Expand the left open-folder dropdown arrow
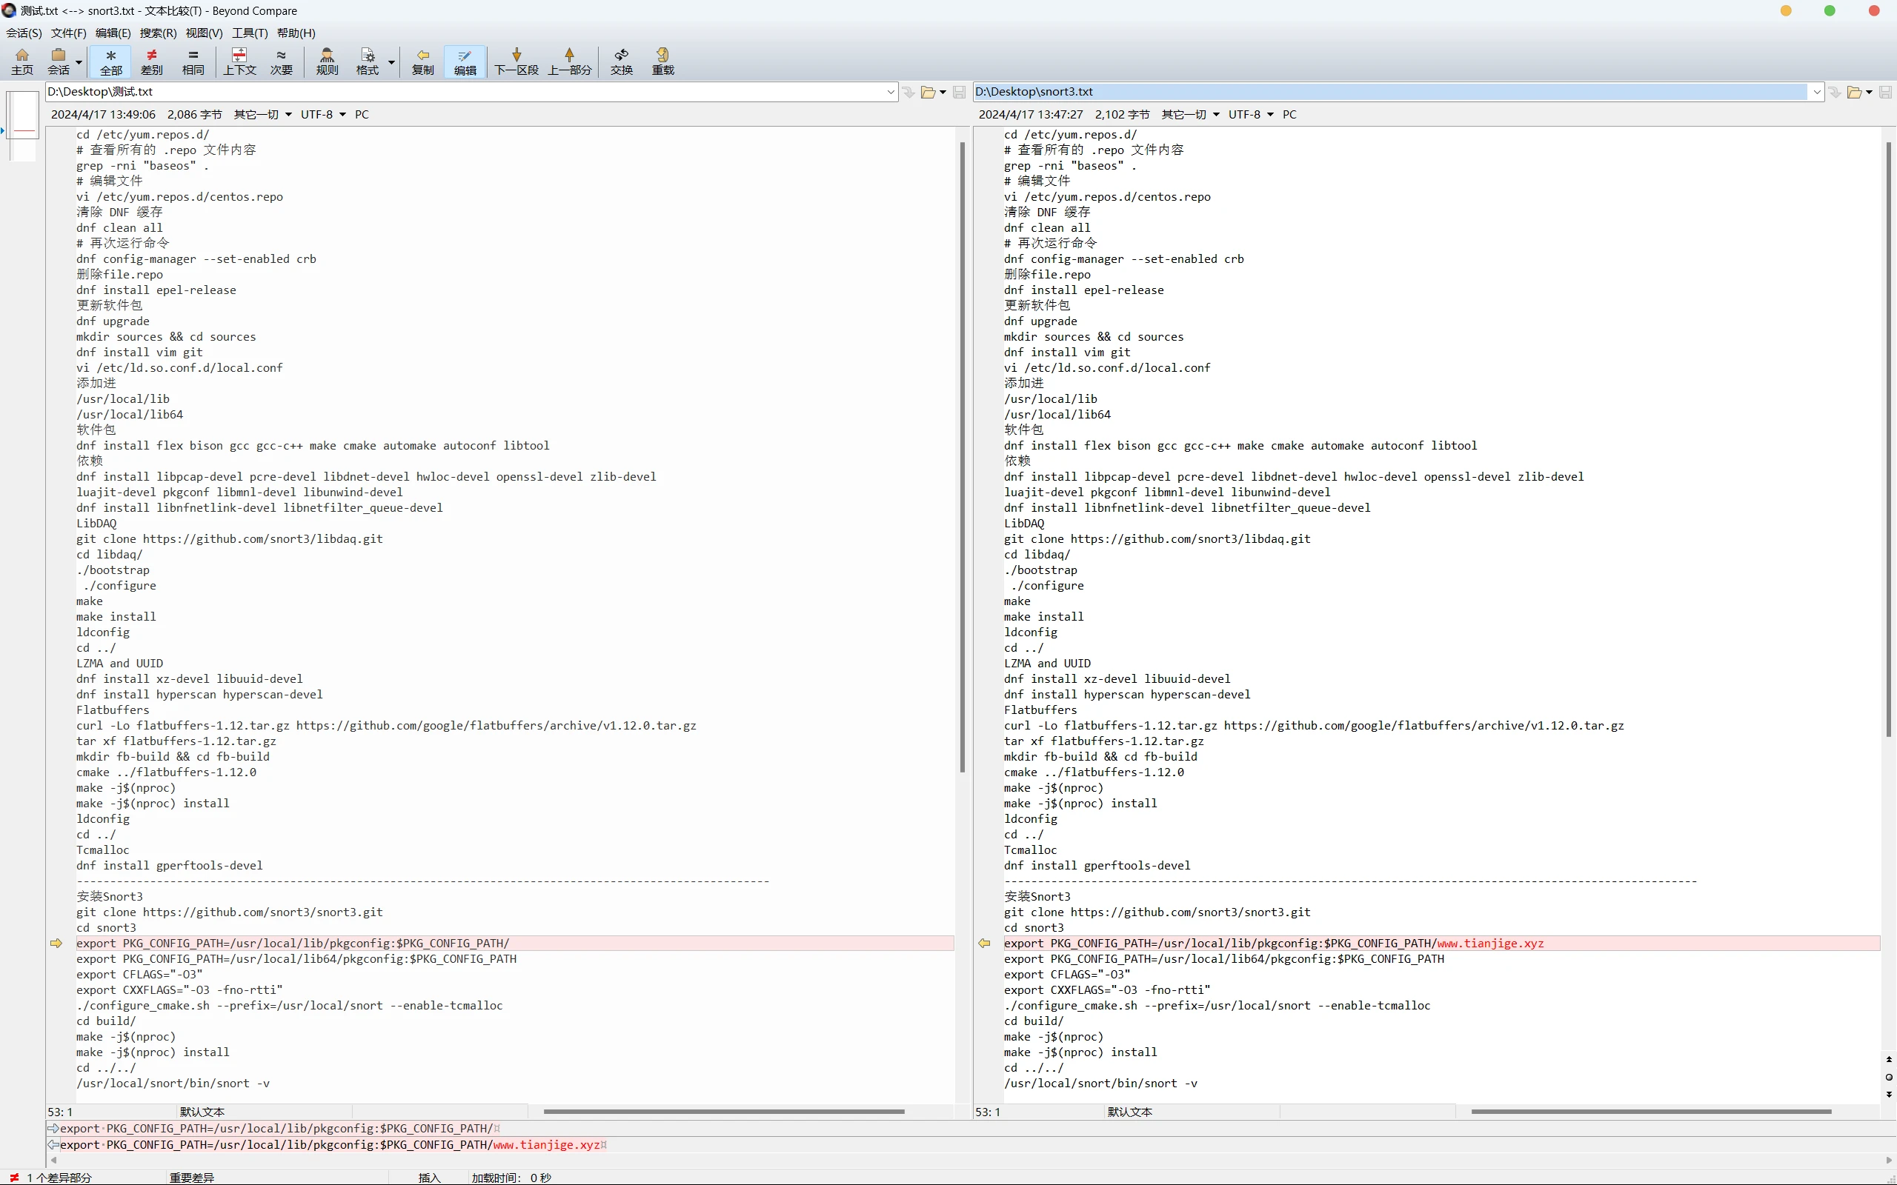The height and width of the screenshot is (1185, 1897). pos(943,93)
